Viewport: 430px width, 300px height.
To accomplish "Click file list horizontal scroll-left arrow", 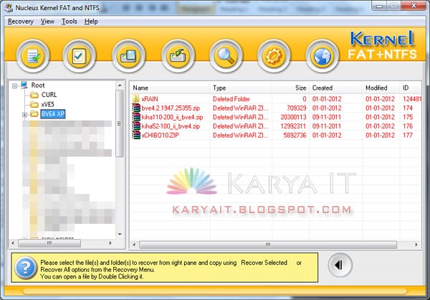I will pos(134,245).
